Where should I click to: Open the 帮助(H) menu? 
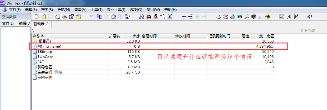coord(170,10)
